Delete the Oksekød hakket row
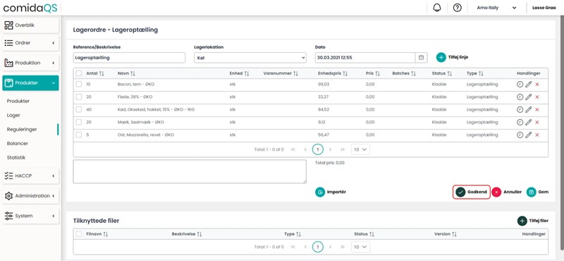 click(537, 109)
